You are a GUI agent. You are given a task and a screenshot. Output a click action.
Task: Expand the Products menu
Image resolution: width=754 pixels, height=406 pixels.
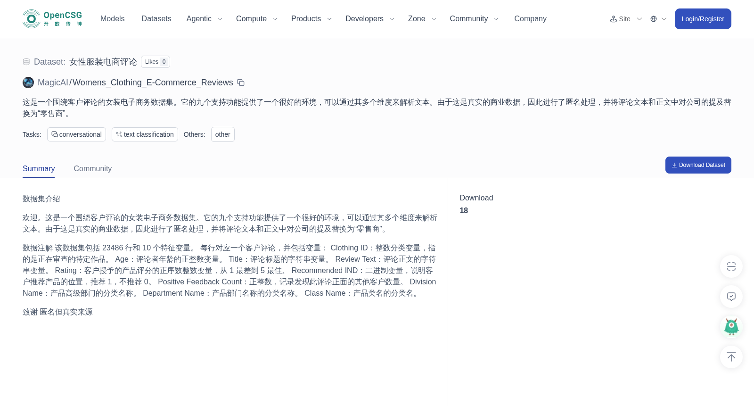[x=311, y=19]
